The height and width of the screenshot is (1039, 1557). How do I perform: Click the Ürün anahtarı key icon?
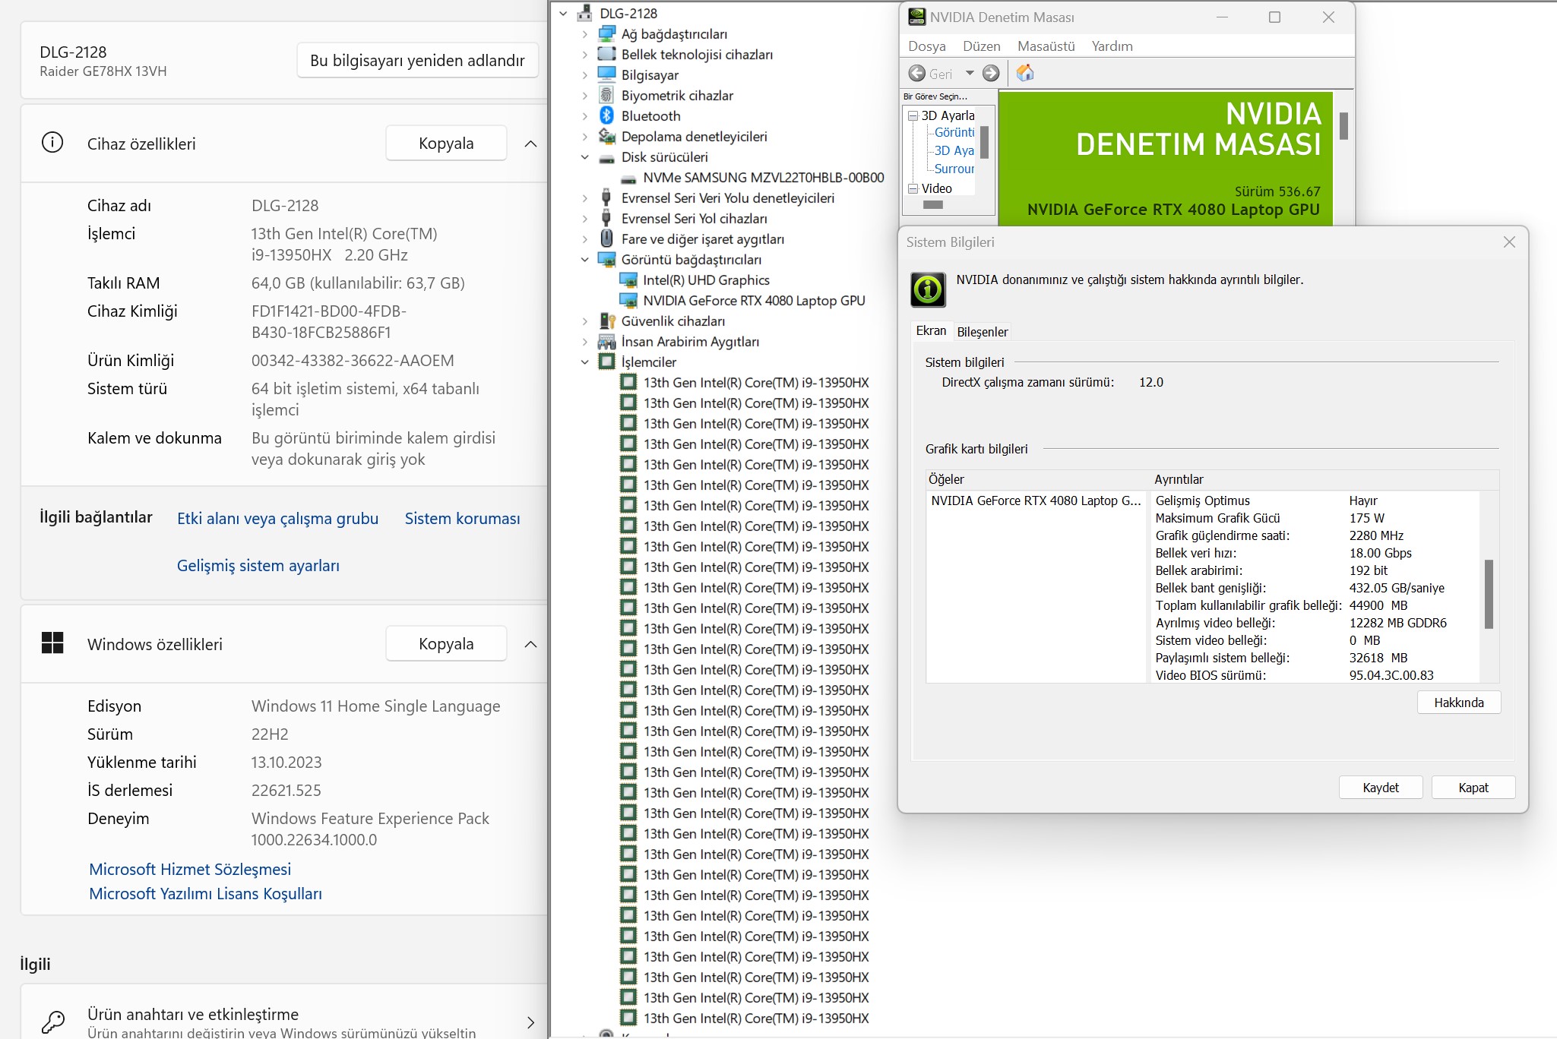(52, 1022)
